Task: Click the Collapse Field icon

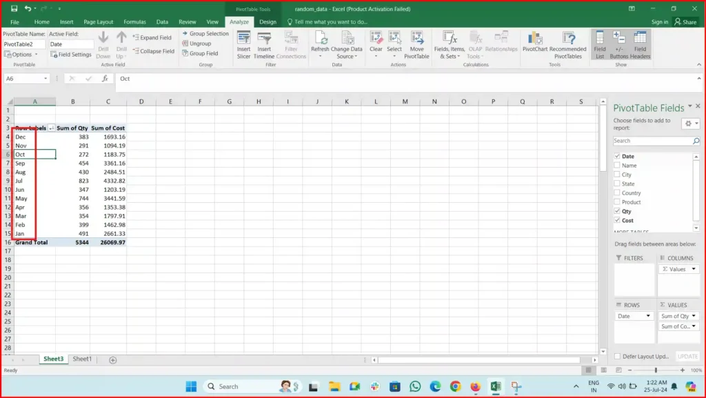Action: pos(152,51)
